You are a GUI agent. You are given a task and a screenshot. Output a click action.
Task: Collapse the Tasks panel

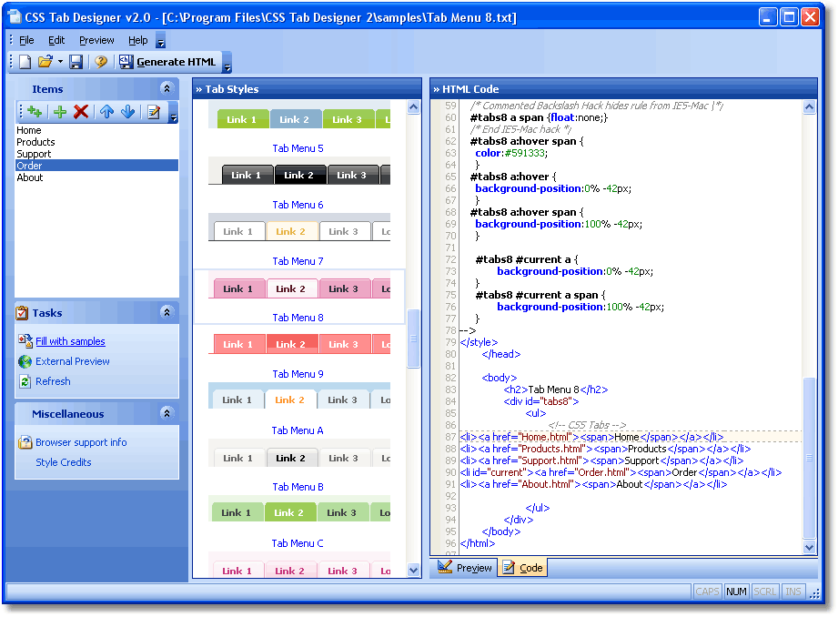point(166,312)
